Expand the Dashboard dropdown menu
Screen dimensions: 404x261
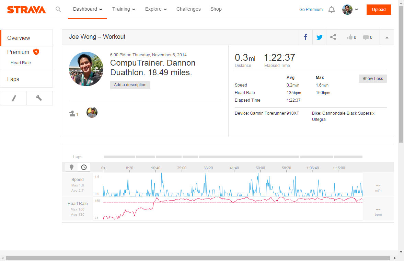[88, 9]
